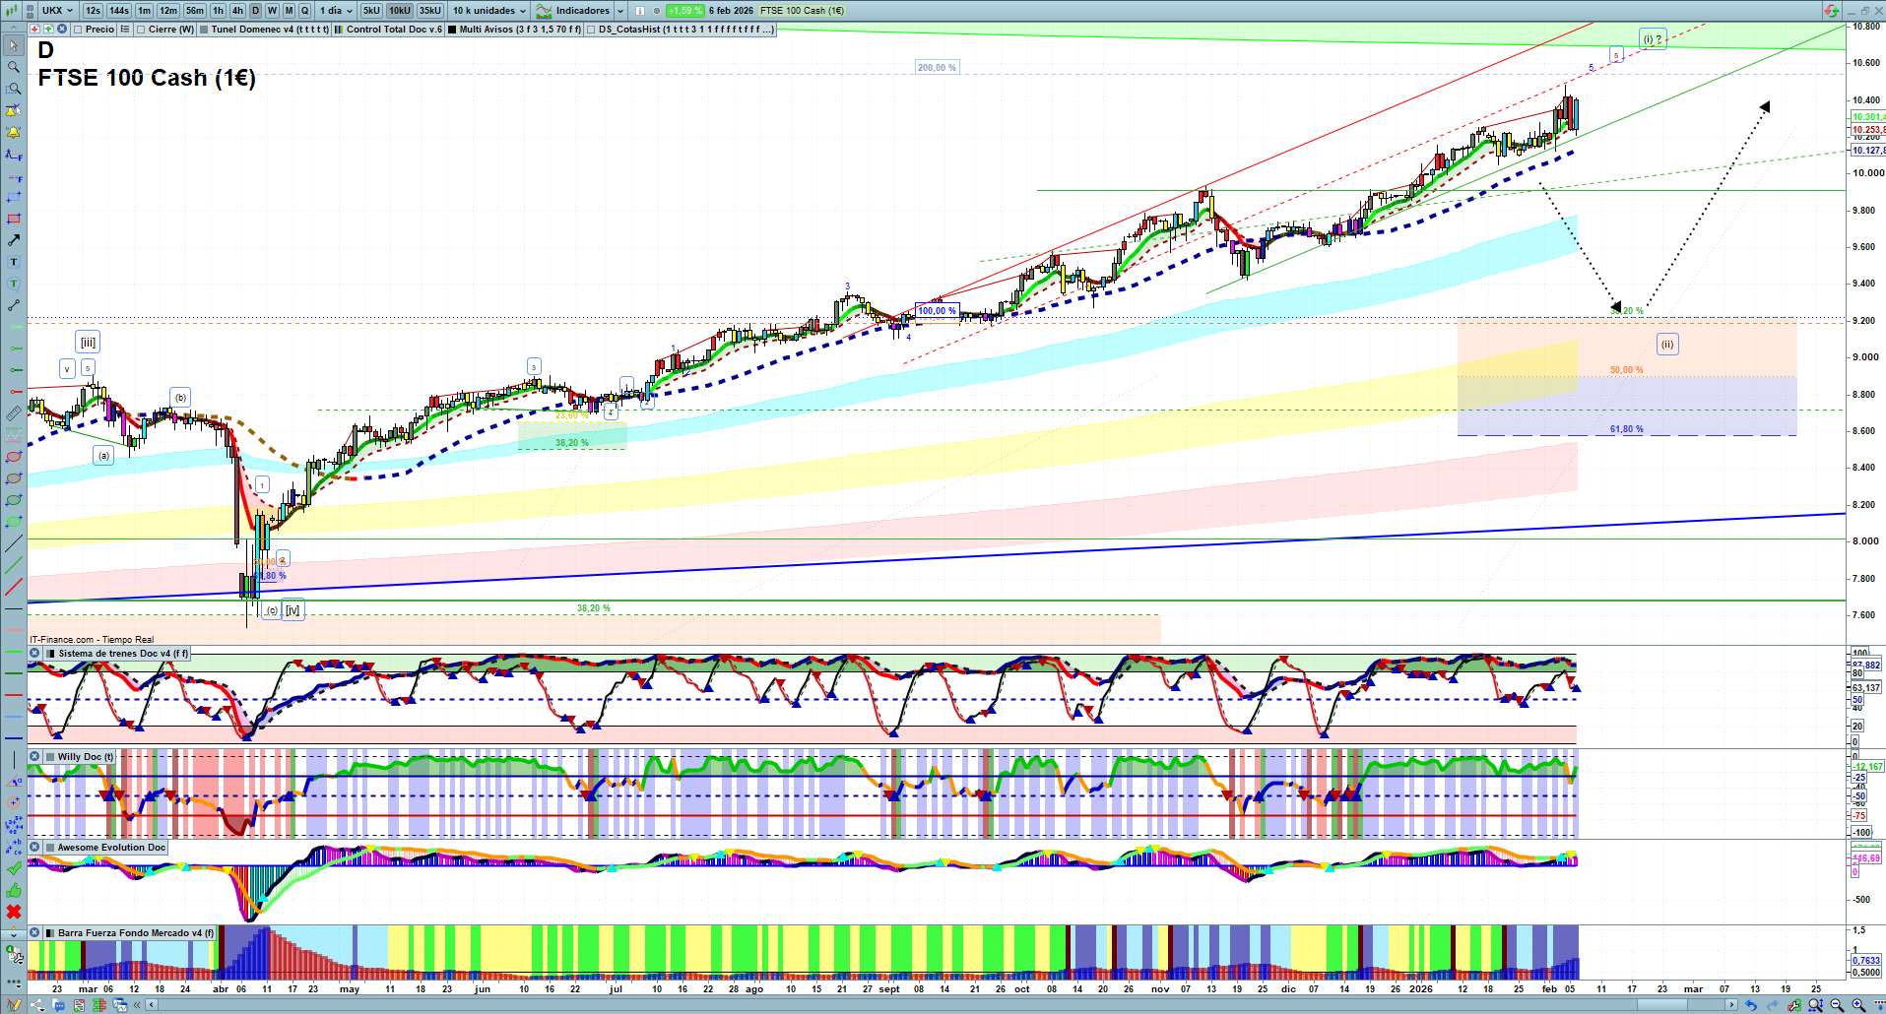Screen dimensions: 1886x1014
Task: Click the red X delete icon
Action: pos(14,912)
